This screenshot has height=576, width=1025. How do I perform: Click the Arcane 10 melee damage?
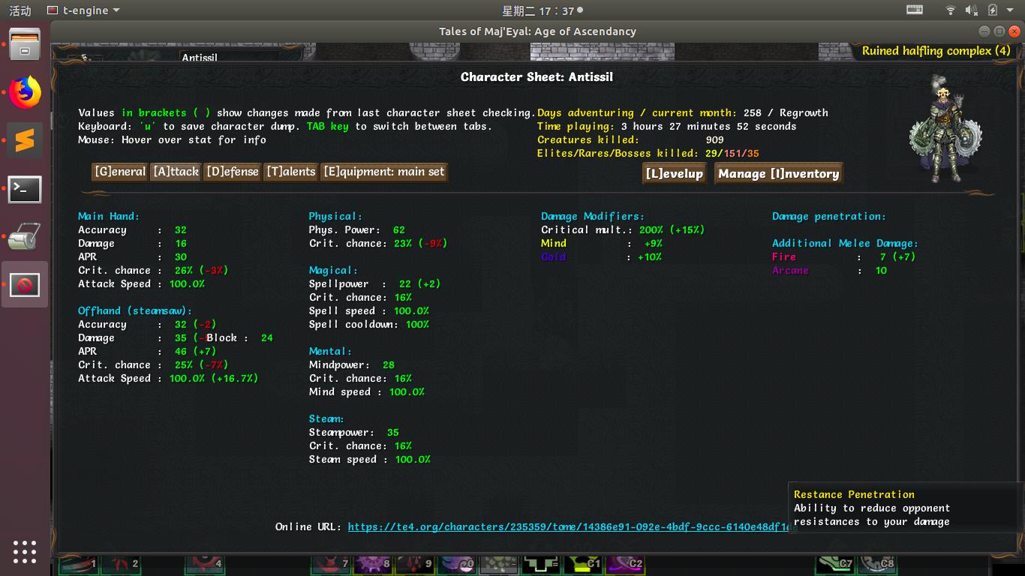click(x=830, y=271)
